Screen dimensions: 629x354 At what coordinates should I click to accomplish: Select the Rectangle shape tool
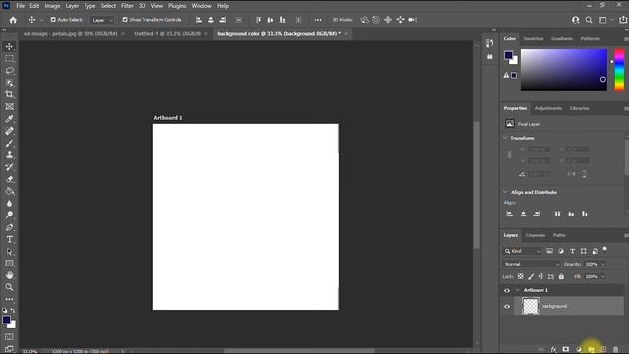coord(9,264)
